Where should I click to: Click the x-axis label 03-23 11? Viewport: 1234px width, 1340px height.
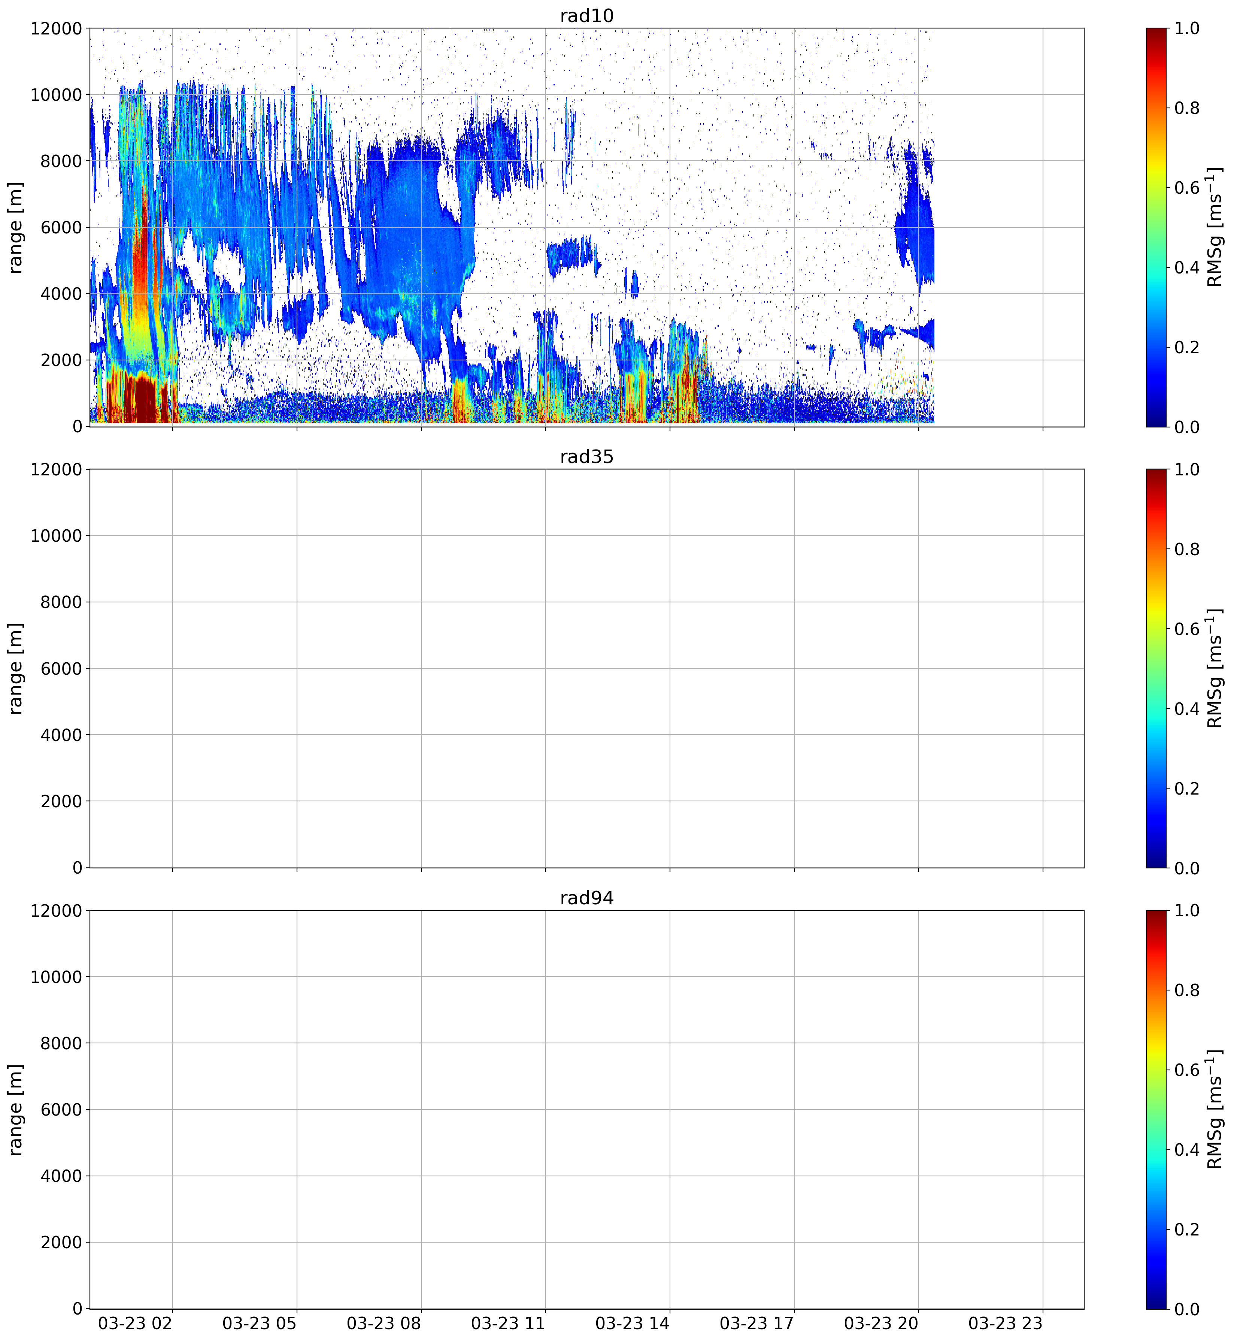point(508,1323)
